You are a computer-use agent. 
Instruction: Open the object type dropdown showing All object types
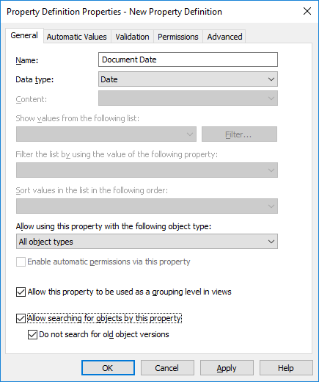pyautogui.click(x=147, y=242)
